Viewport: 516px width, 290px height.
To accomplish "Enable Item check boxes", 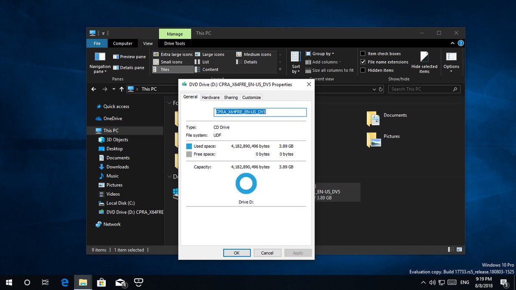I will tap(363, 54).
